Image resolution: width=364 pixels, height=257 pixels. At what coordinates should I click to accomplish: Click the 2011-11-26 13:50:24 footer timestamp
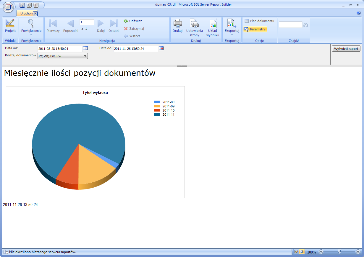click(x=20, y=204)
